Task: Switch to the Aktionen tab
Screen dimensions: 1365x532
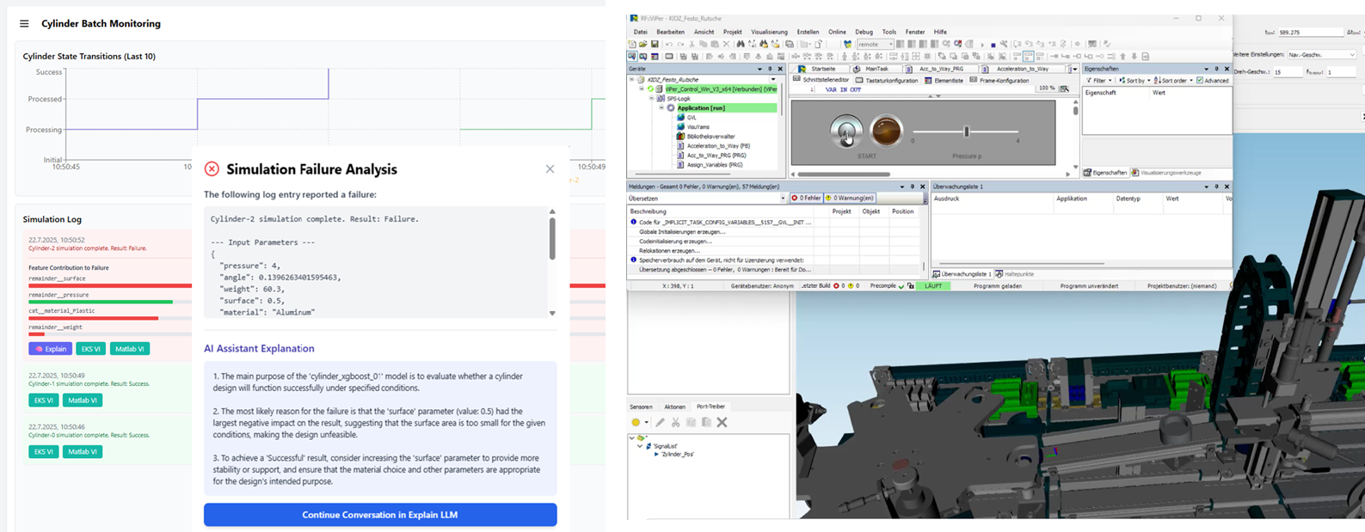Action: click(x=675, y=407)
